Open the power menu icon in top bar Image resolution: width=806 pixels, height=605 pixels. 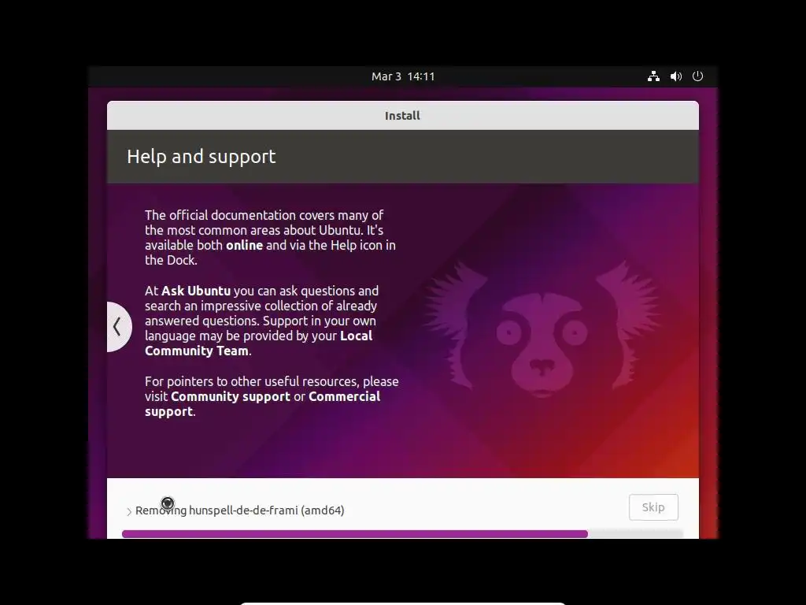697,76
